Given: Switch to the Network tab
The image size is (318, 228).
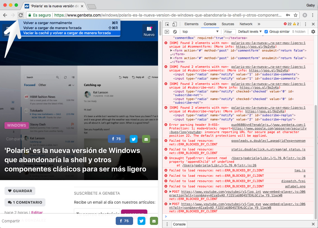Looking at the screenshot, I should pos(246,24).
